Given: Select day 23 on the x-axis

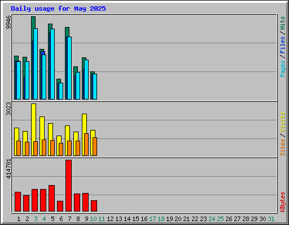Looking at the screenshot, I should click(x=203, y=219).
